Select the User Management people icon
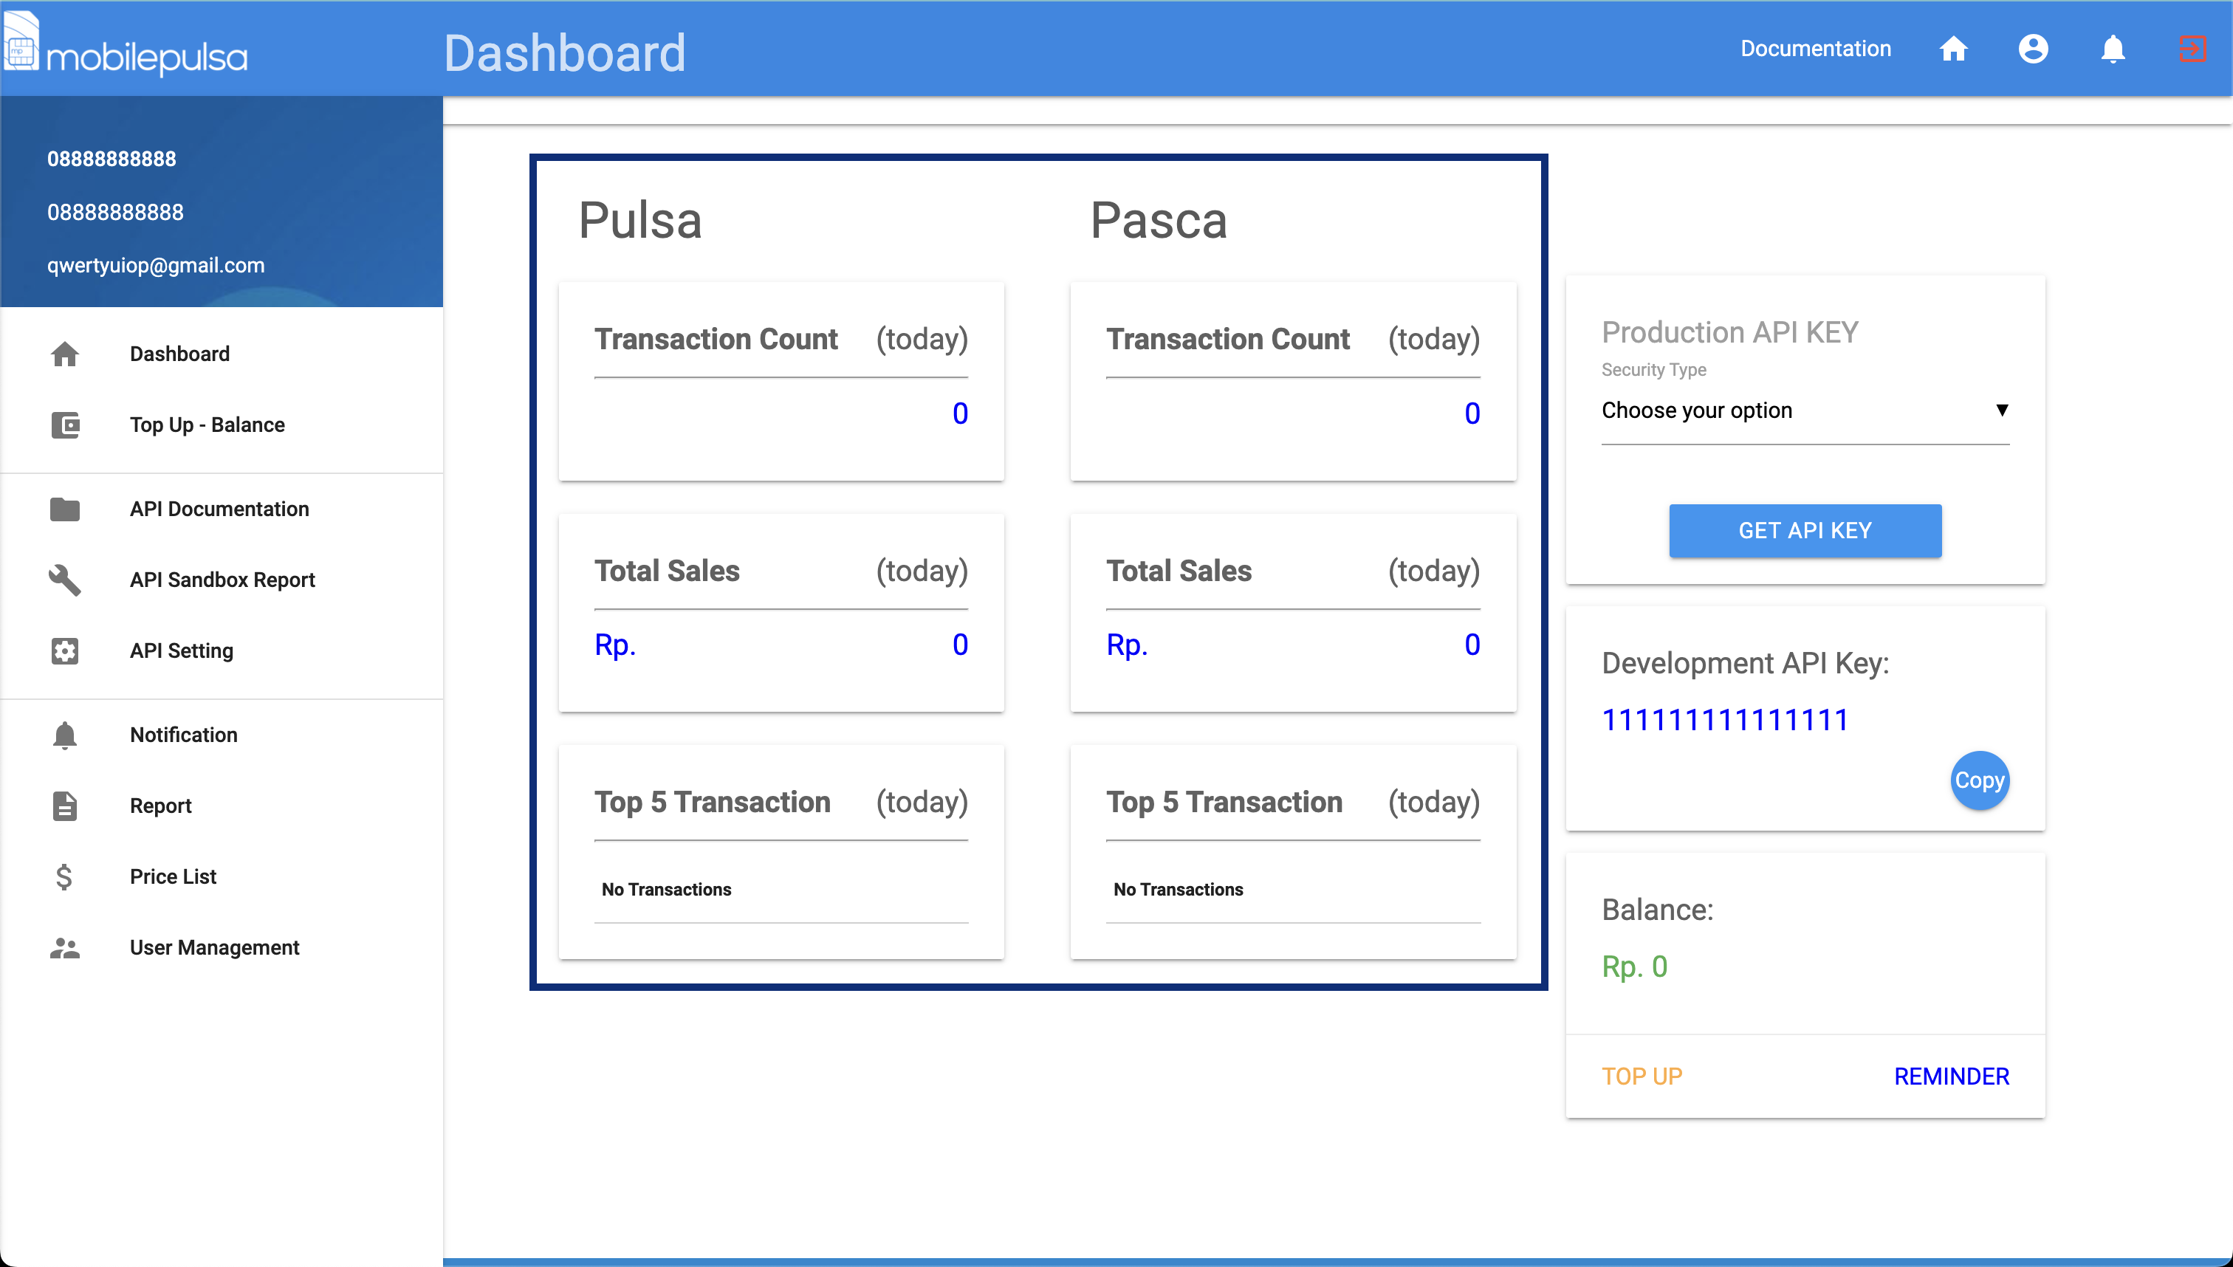This screenshot has width=2233, height=1267. [x=65, y=947]
